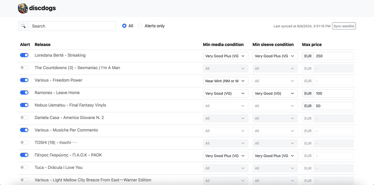Open sleeve condition dropdown for PAOK release
Screen dimensions: 374x185
275,156
